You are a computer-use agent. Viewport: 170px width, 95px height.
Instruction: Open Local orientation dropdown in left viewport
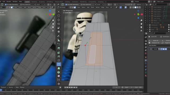click(x=38, y=4)
